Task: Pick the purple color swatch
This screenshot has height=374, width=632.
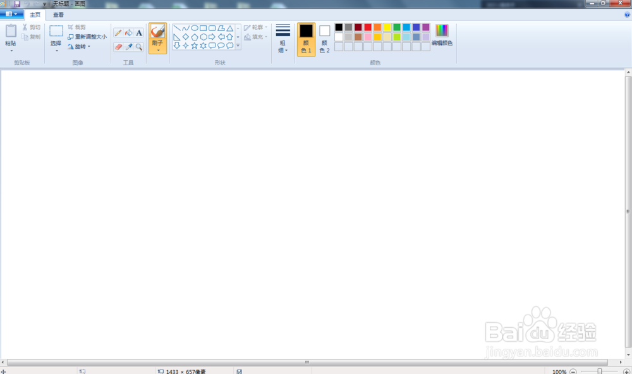Action: pyautogui.click(x=426, y=27)
